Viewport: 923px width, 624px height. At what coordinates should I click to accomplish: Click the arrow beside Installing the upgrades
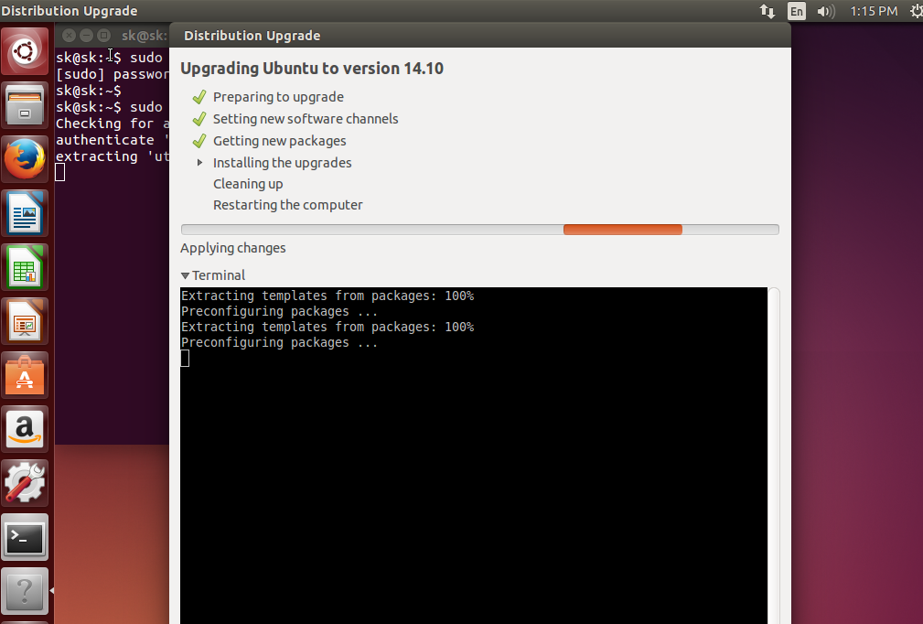(199, 163)
